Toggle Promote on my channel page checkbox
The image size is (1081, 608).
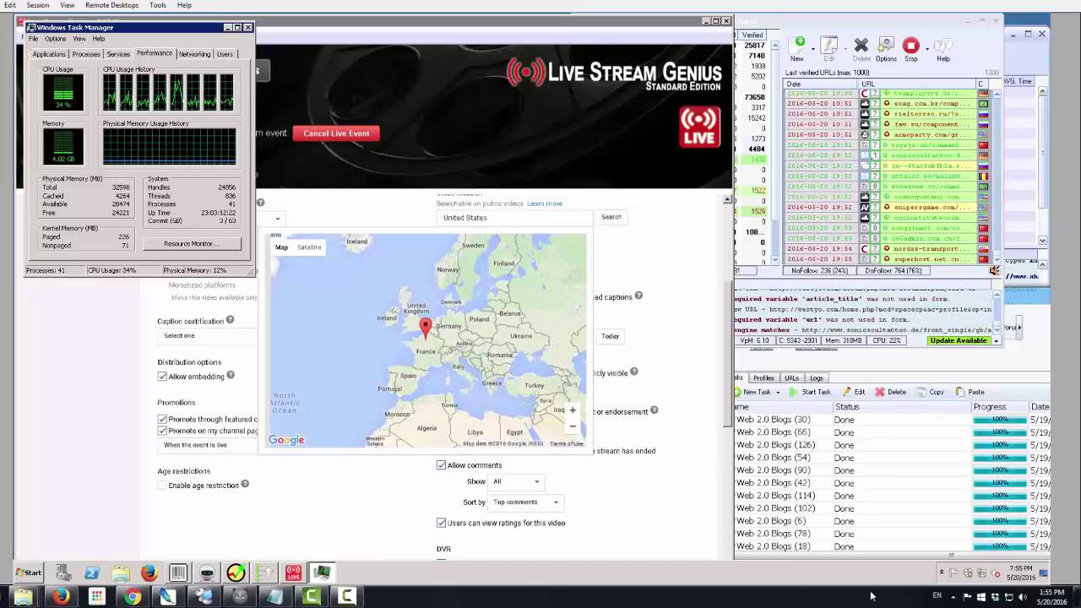tap(162, 431)
